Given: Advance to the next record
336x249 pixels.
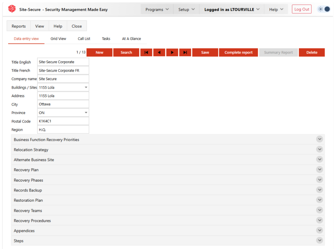Looking at the screenshot, I should click(172, 52).
